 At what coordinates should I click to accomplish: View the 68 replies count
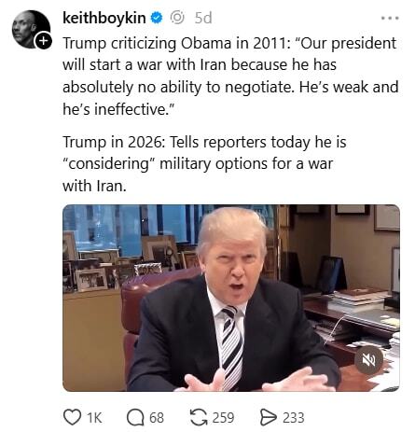[x=157, y=418]
